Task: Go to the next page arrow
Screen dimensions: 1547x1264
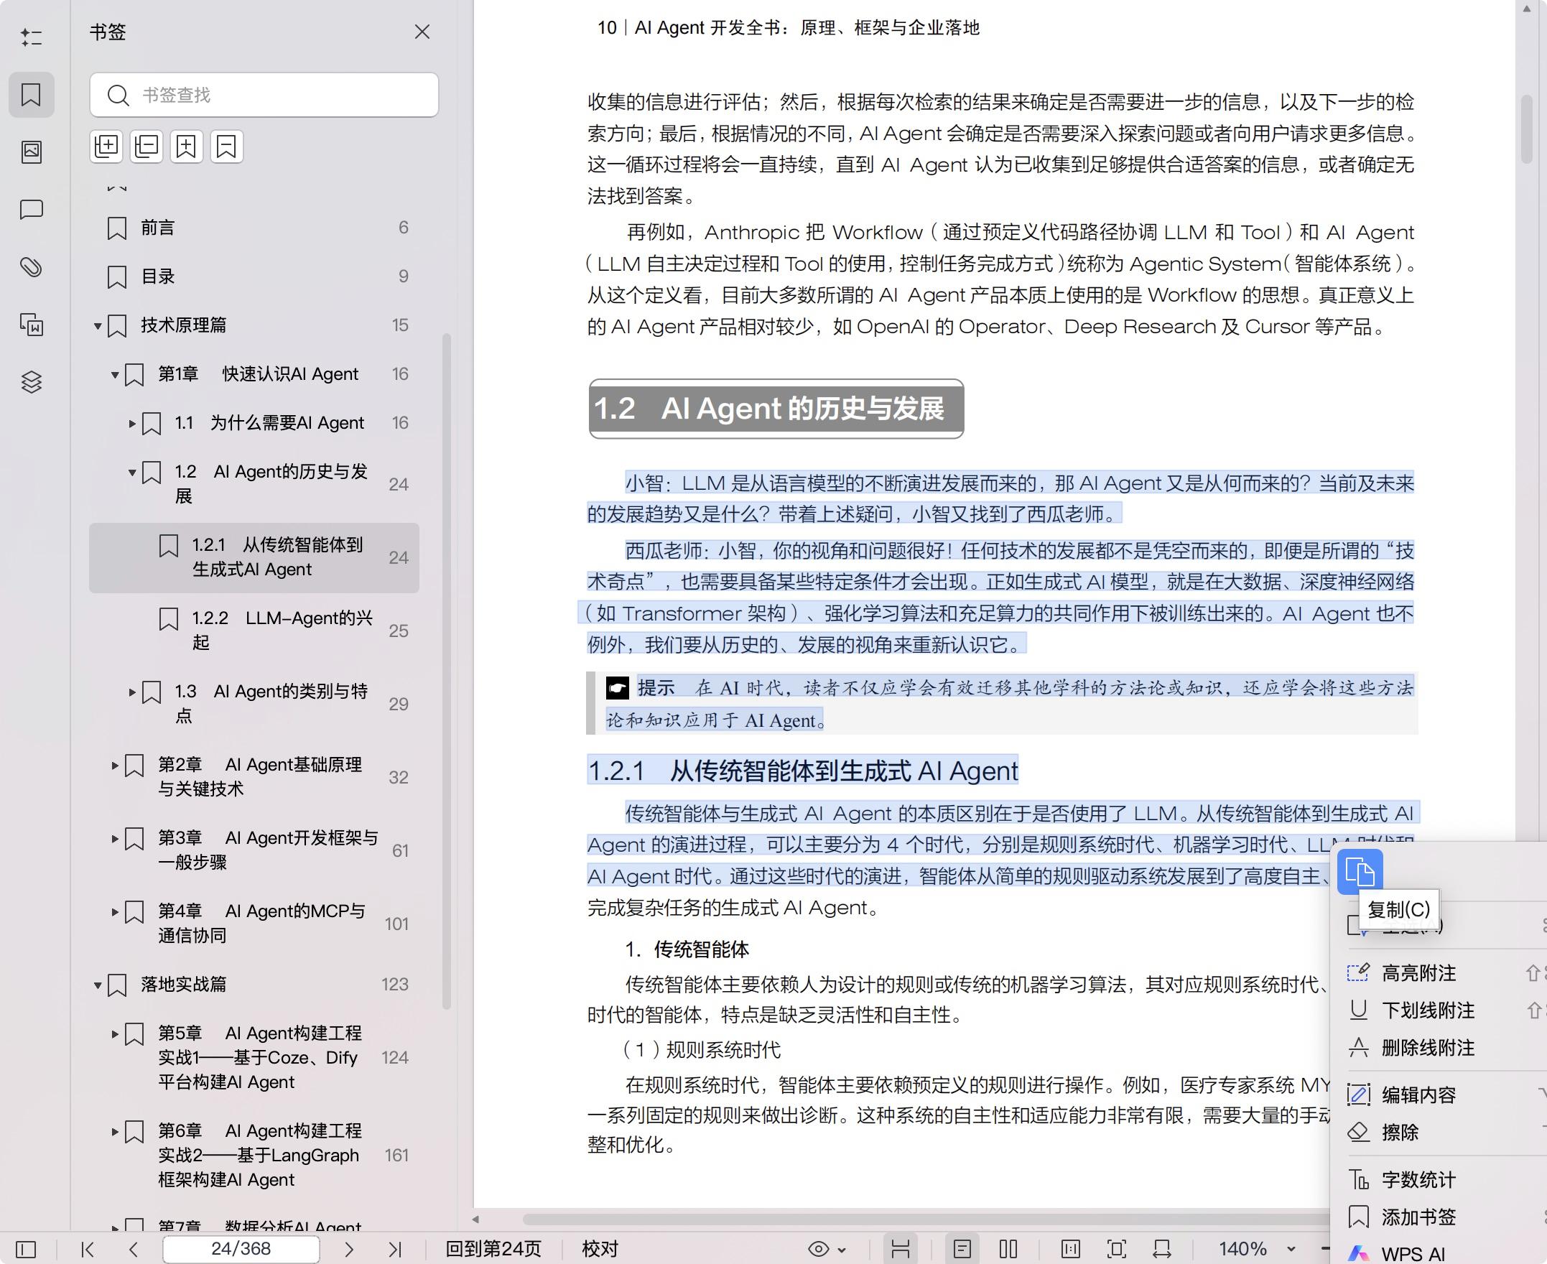Action: [x=349, y=1250]
